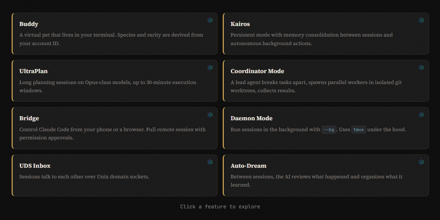The height and width of the screenshot is (220, 440).
Task: Click the Daemon Mode card's corner icon
Action: pyautogui.click(x=421, y=115)
